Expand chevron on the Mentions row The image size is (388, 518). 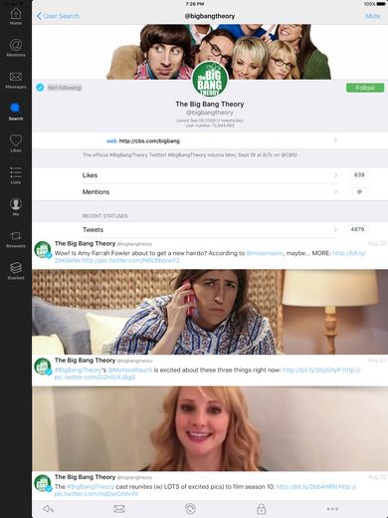point(335,192)
